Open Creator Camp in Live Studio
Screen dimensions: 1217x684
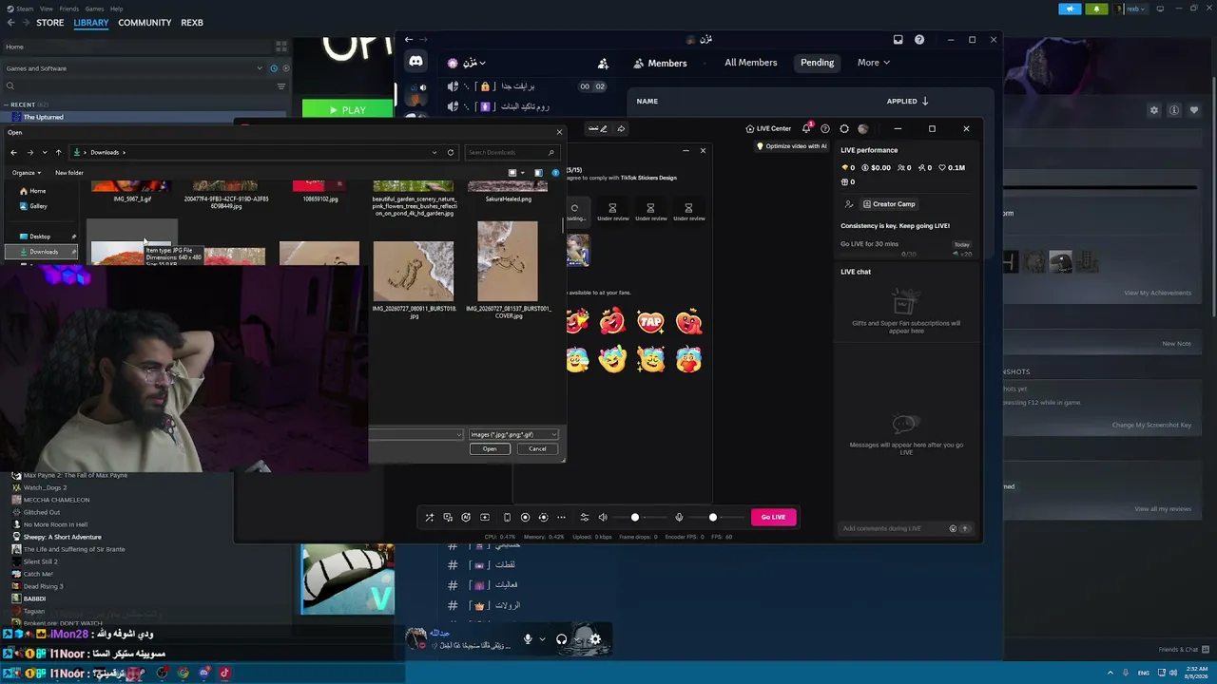[888, 204]
